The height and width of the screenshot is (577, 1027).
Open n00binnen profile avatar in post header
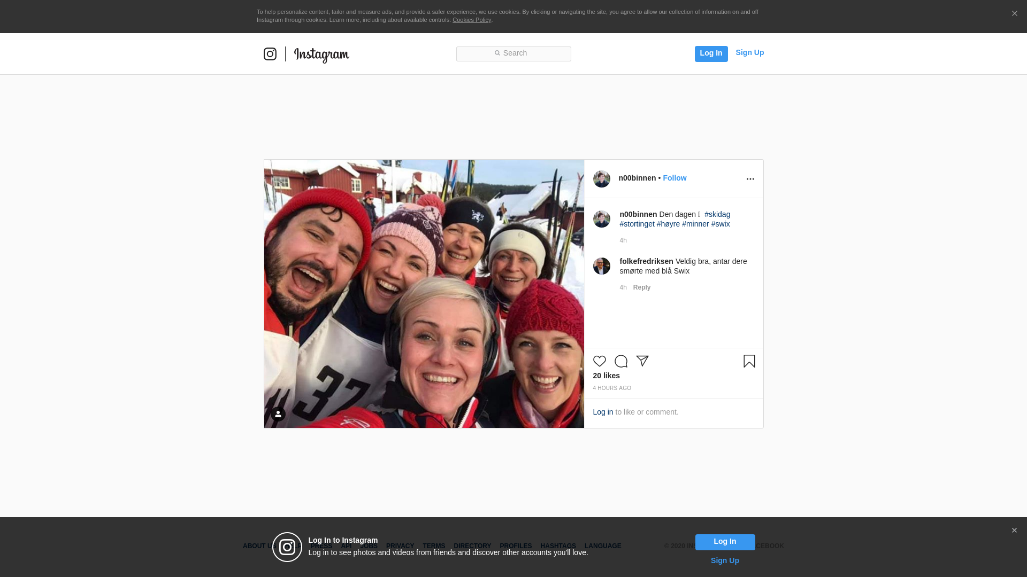pos(601,179)
